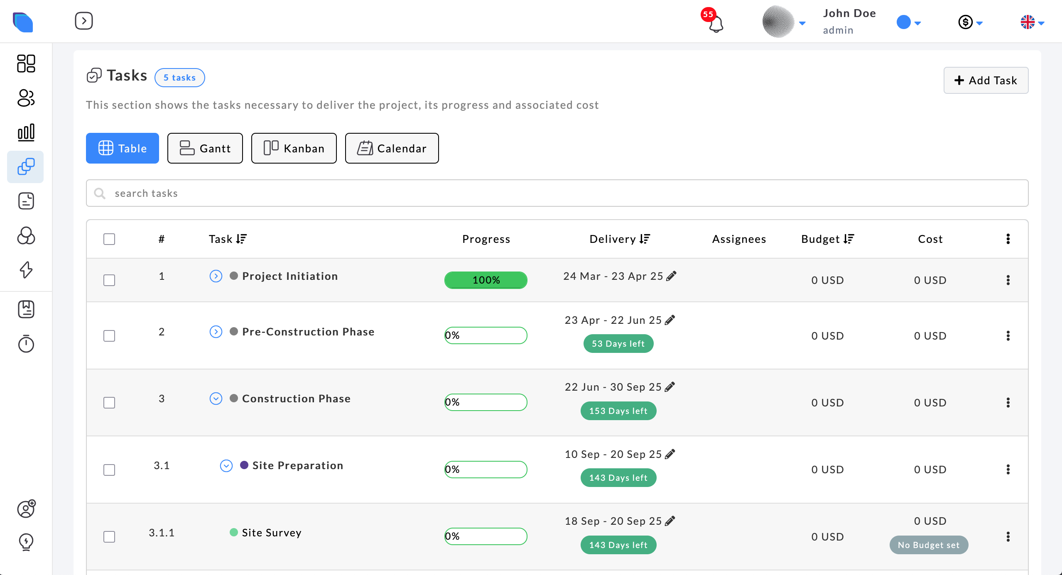Image resolution: width=1062 pixels, height=575 pixels.
Task: Open the bar chart reports icon
Action: [26, 132]
